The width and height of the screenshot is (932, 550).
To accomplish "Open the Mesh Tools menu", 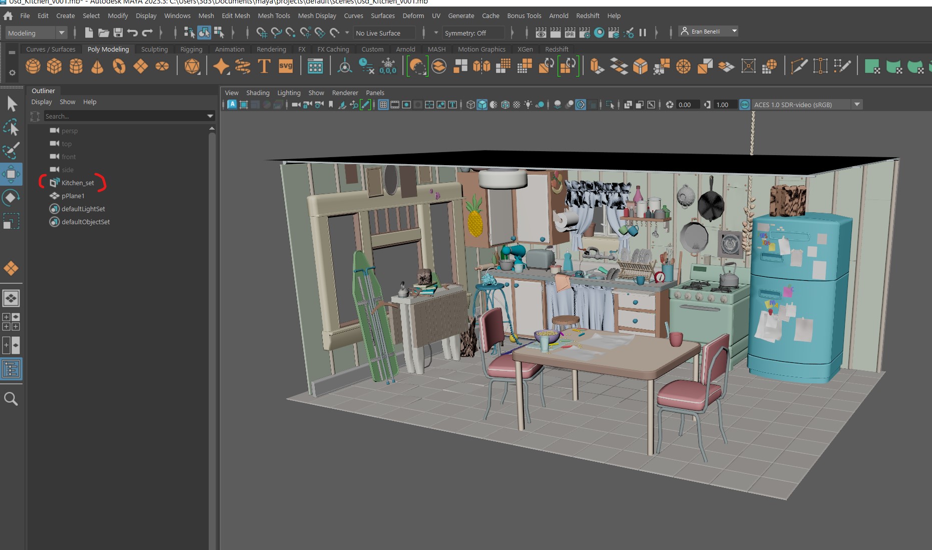I will click(274, 16).
